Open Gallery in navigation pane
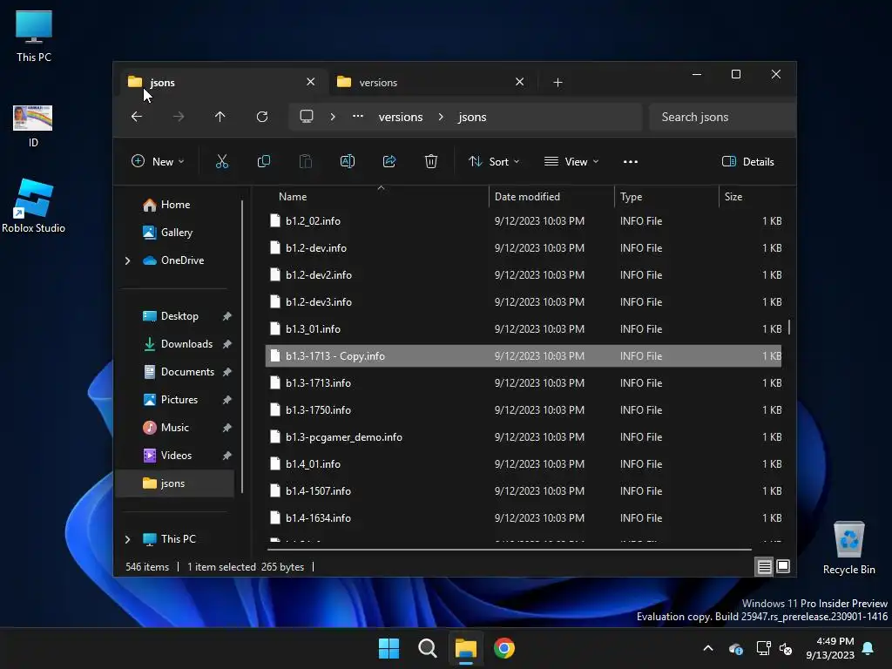Image resolution: width=892 pixels, height=669 pixels. point(176,233)
